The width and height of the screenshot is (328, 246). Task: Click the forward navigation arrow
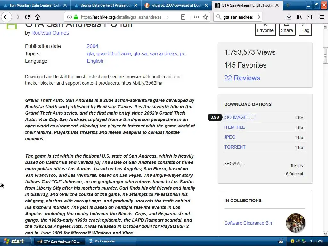click(17, 17)
